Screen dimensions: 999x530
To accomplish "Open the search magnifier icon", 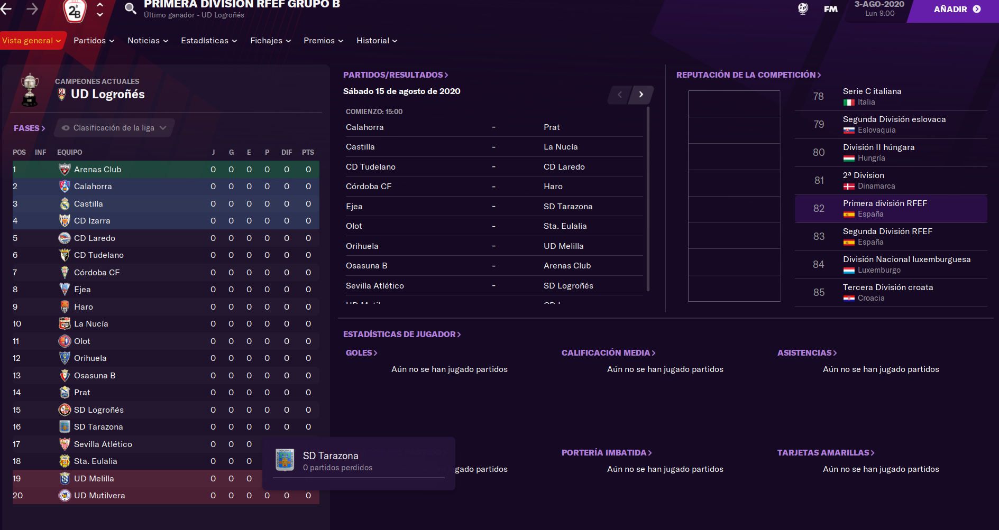I will 130,8.
